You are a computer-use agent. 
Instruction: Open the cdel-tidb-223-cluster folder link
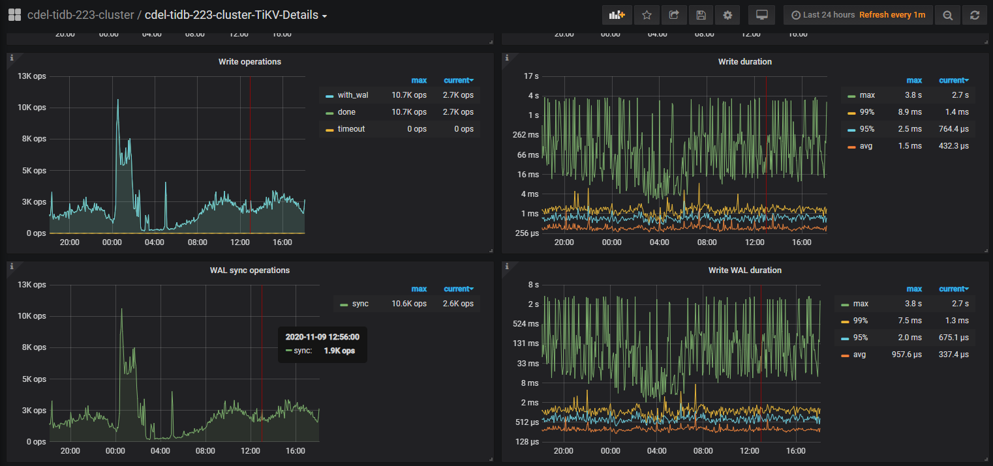[80, 15]
